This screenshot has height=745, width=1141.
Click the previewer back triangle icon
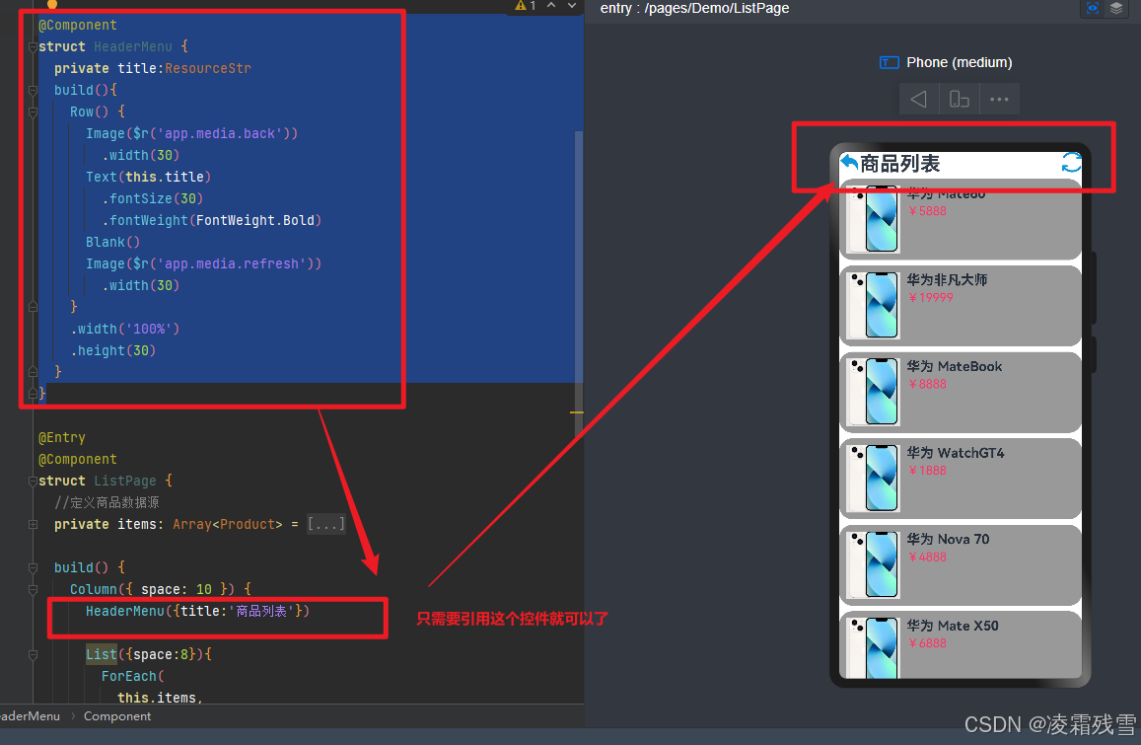918,99
